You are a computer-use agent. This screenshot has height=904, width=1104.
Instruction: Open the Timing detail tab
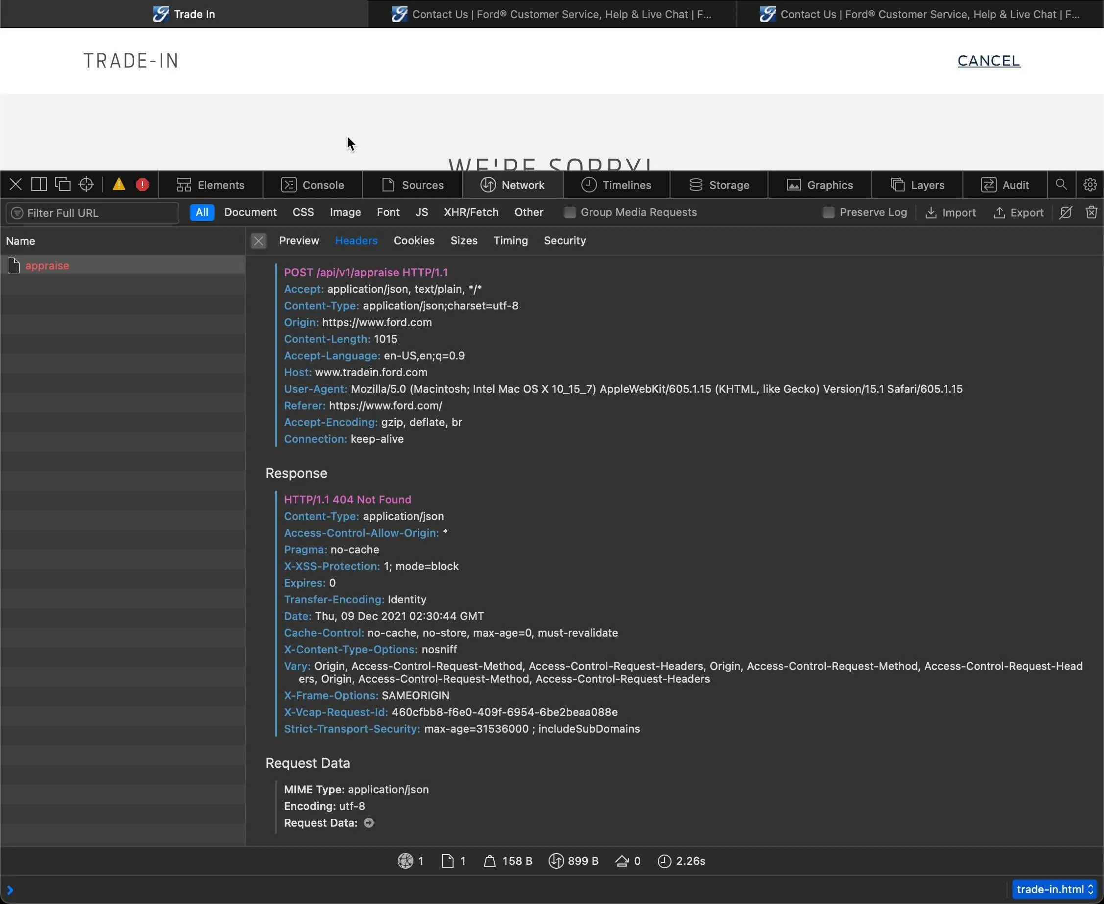point(511,240)
